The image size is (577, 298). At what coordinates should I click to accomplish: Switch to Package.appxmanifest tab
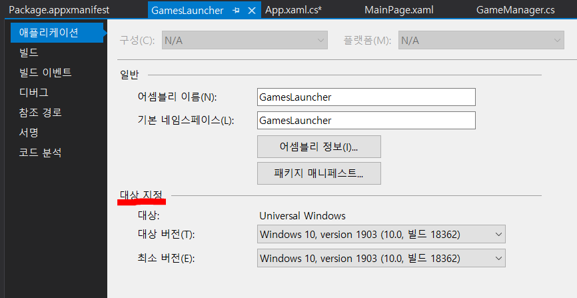tap(59, 10)
